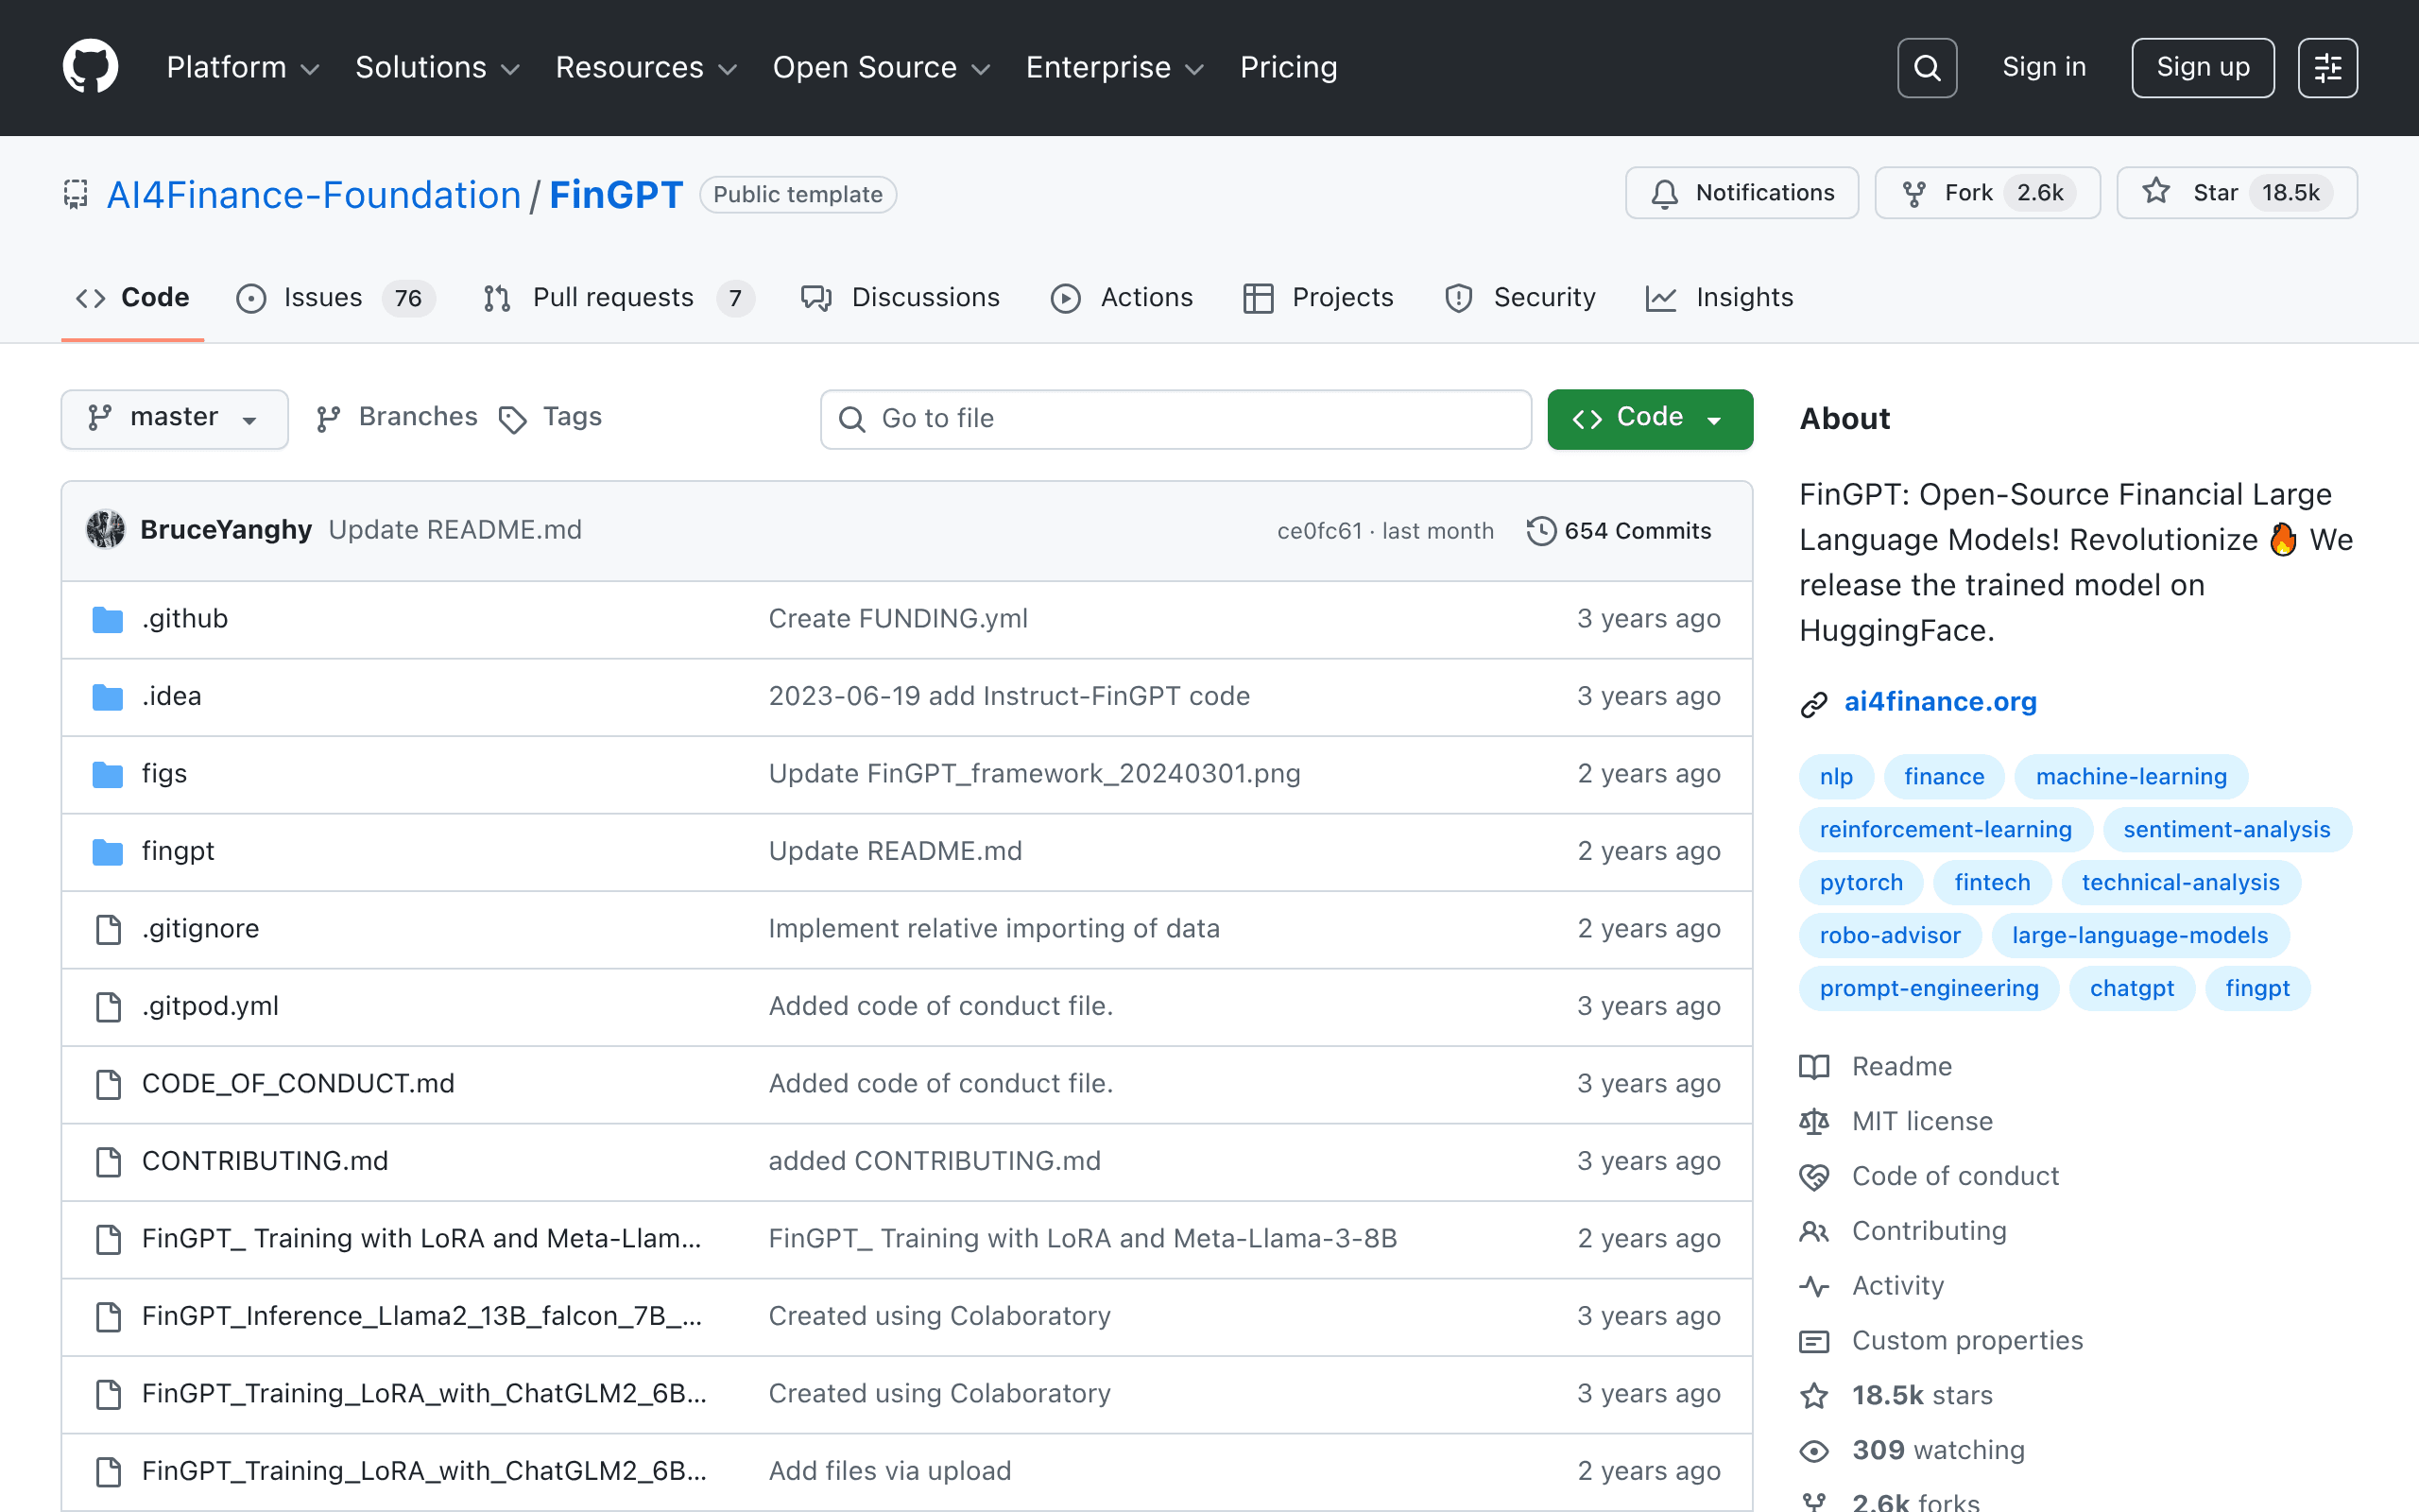Click the BruceYanghy avatar image

coord(106,530)
